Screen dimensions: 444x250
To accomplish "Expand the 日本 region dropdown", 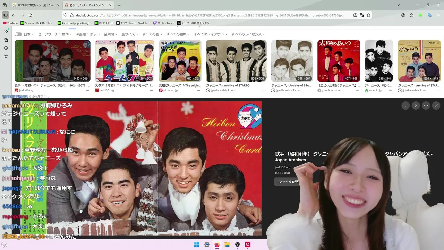I will click(29, 34).
